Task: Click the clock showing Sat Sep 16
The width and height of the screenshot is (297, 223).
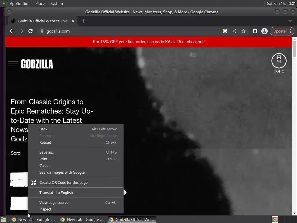Action: pos(281,3)
